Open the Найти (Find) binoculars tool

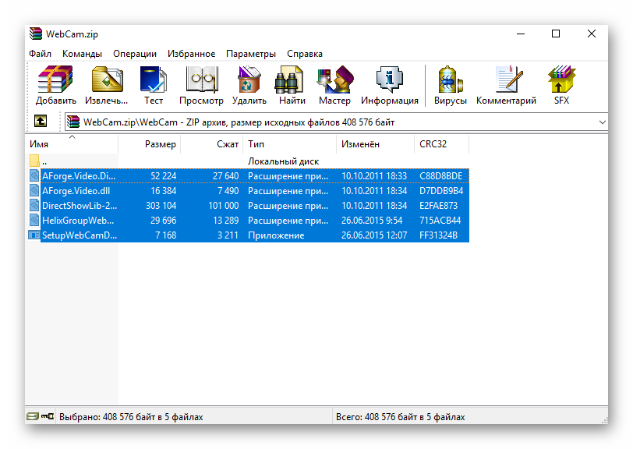click(x=292, y=84)
